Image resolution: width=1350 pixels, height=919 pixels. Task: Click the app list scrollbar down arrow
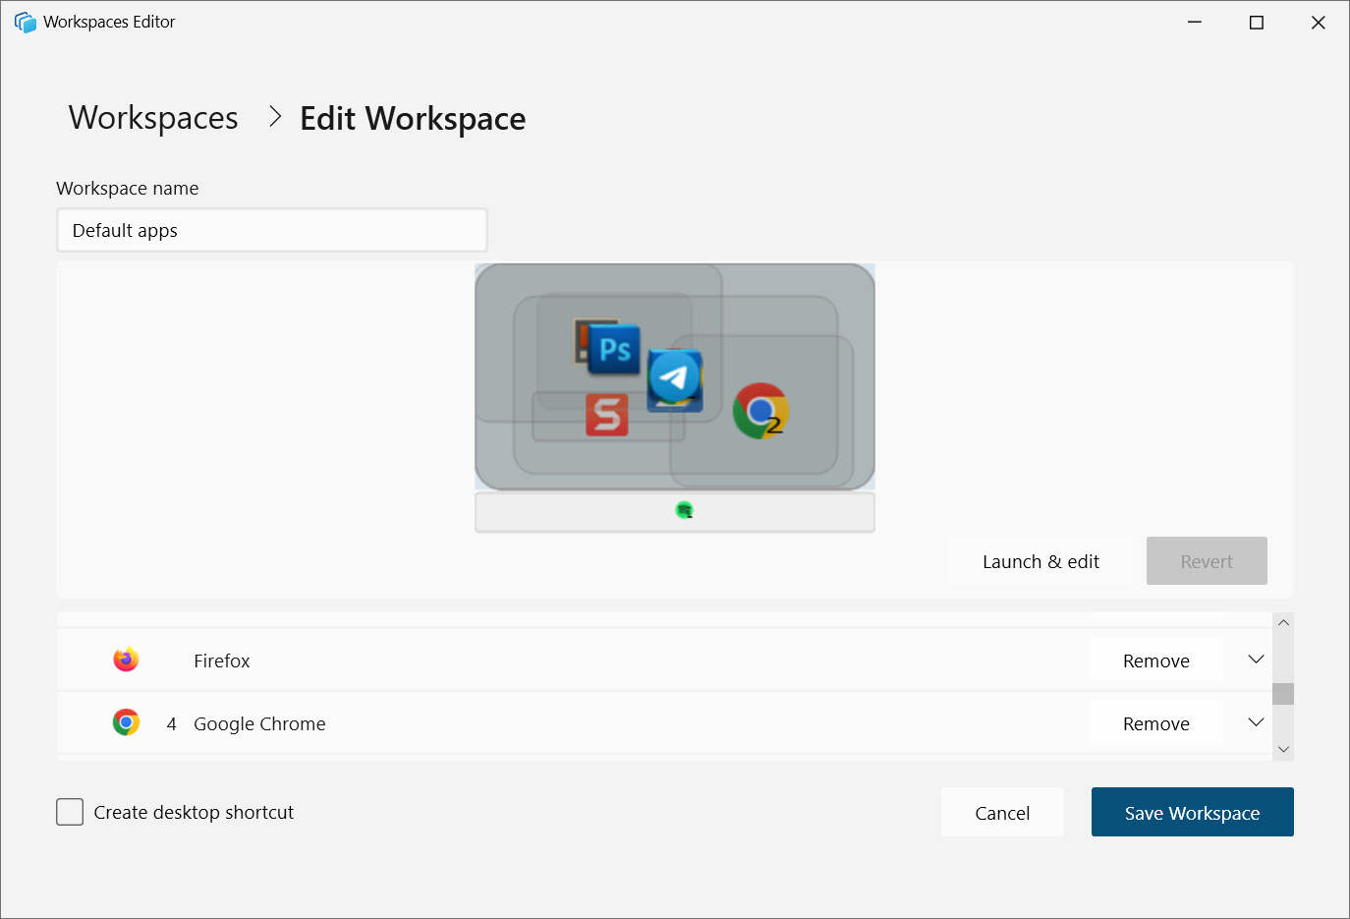click(1283, 749)
